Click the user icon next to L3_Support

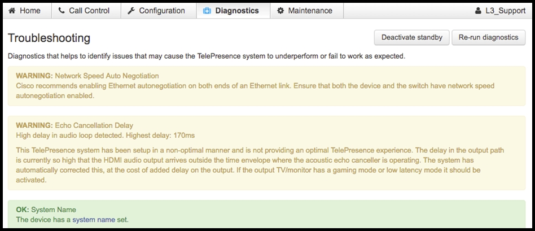(478, 11)
